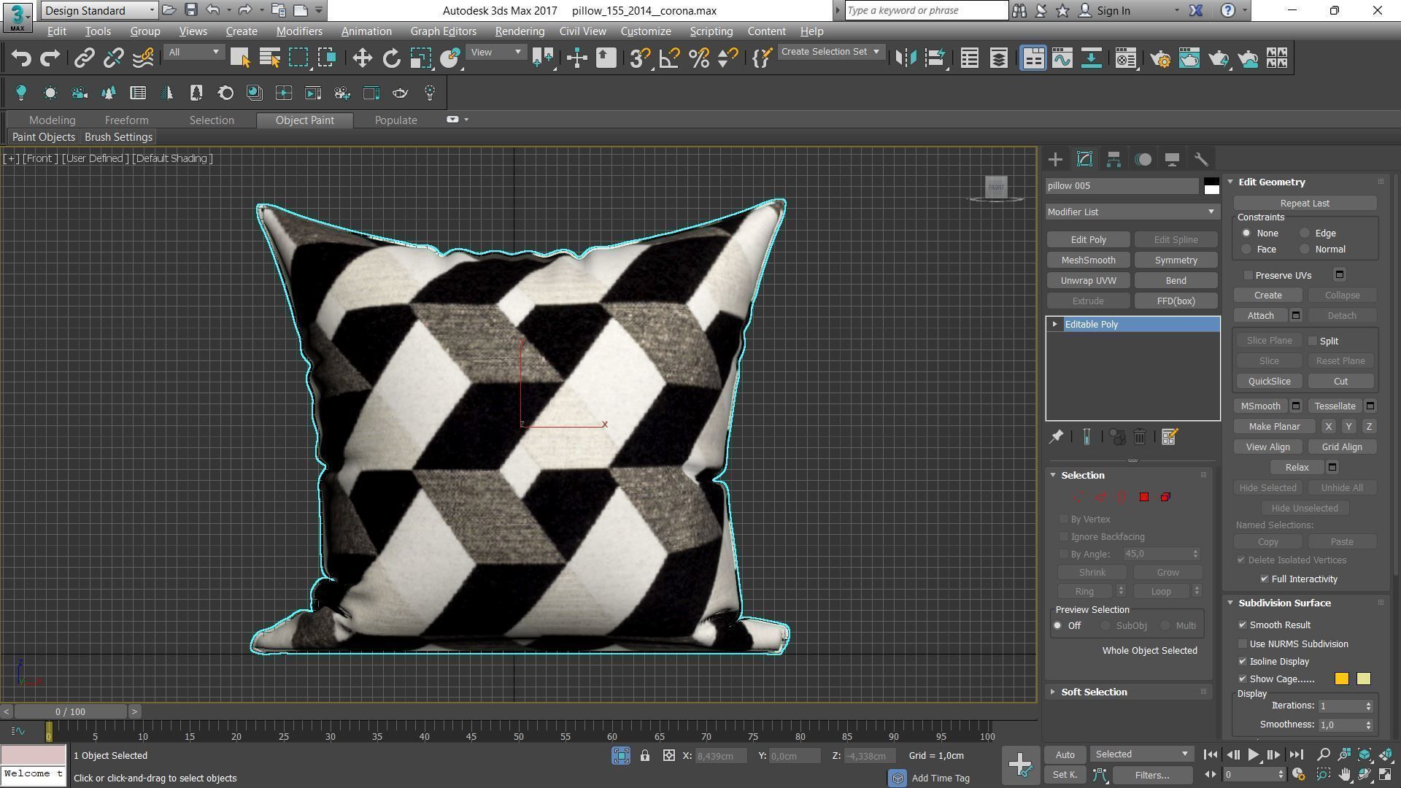The height and width of the screenshot is (788, 1401).
Task: Select Element sub-object level
Action: tap(1165, 498)
